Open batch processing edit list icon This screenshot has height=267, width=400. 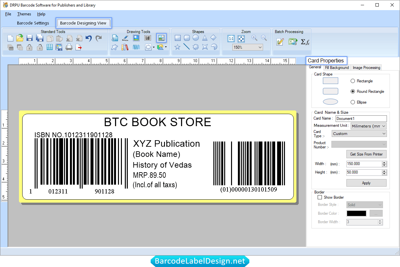tap(280, 42)
